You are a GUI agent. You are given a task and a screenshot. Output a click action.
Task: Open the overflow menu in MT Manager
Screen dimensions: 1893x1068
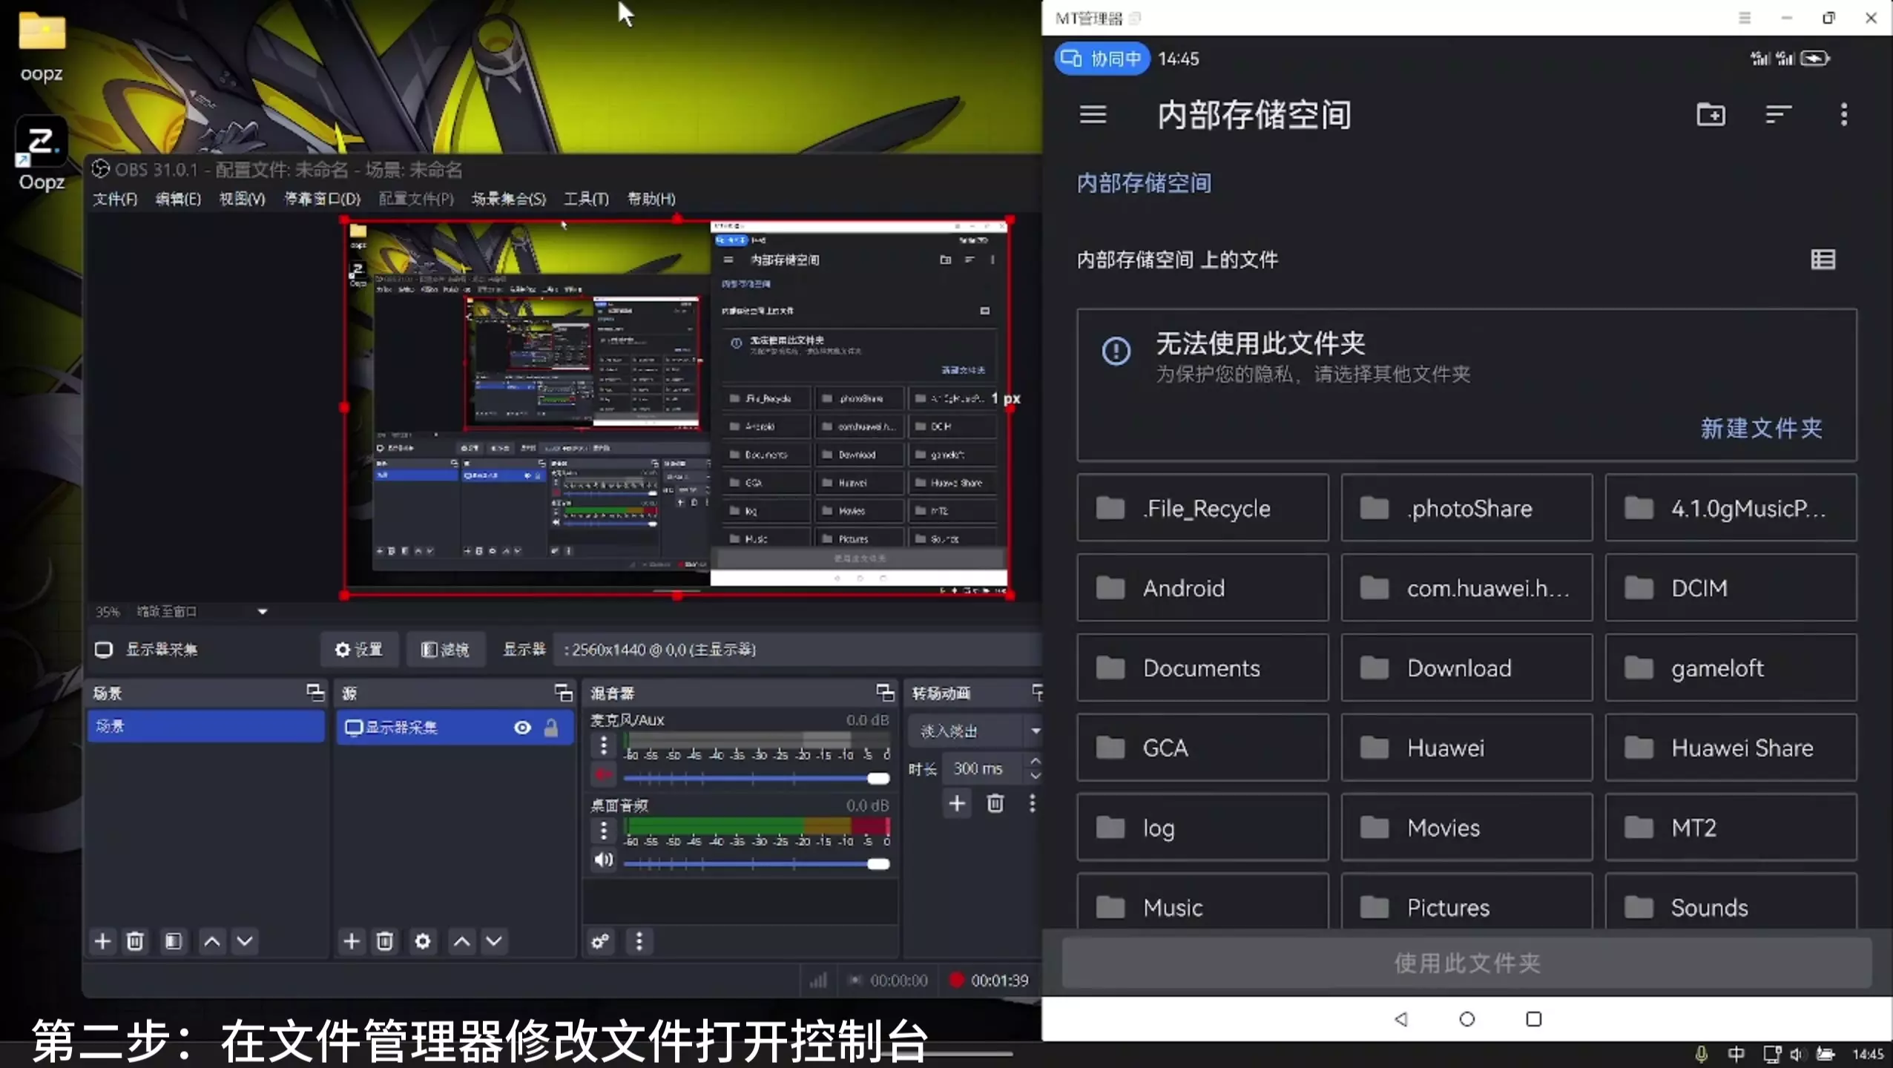[1843, 115]
